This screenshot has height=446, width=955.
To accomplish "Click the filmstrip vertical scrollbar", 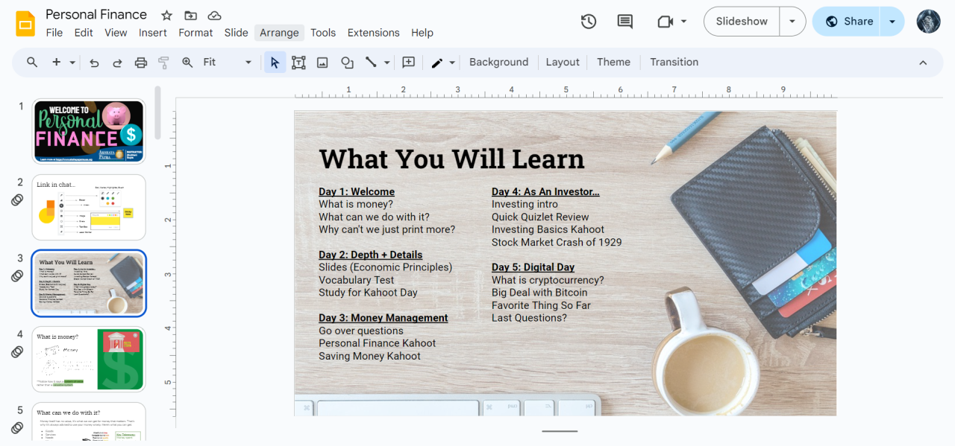I will click(x=157, y=112).
